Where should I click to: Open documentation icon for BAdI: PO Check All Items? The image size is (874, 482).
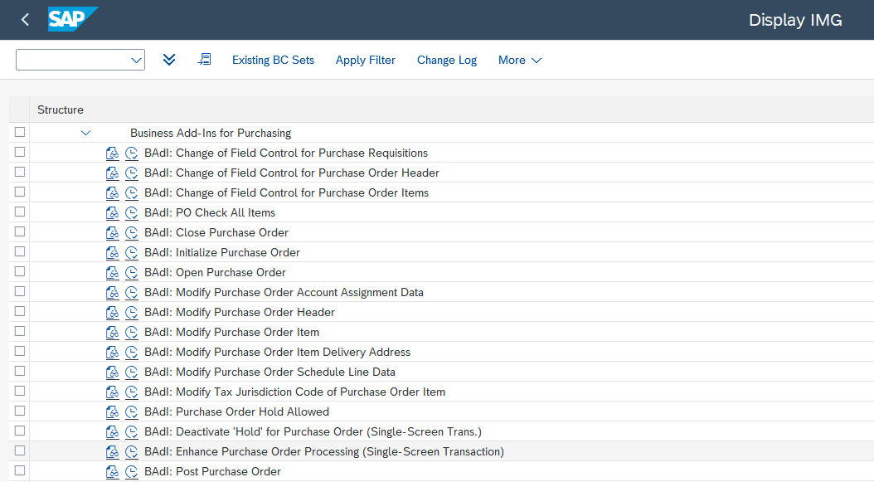(112, 212)
